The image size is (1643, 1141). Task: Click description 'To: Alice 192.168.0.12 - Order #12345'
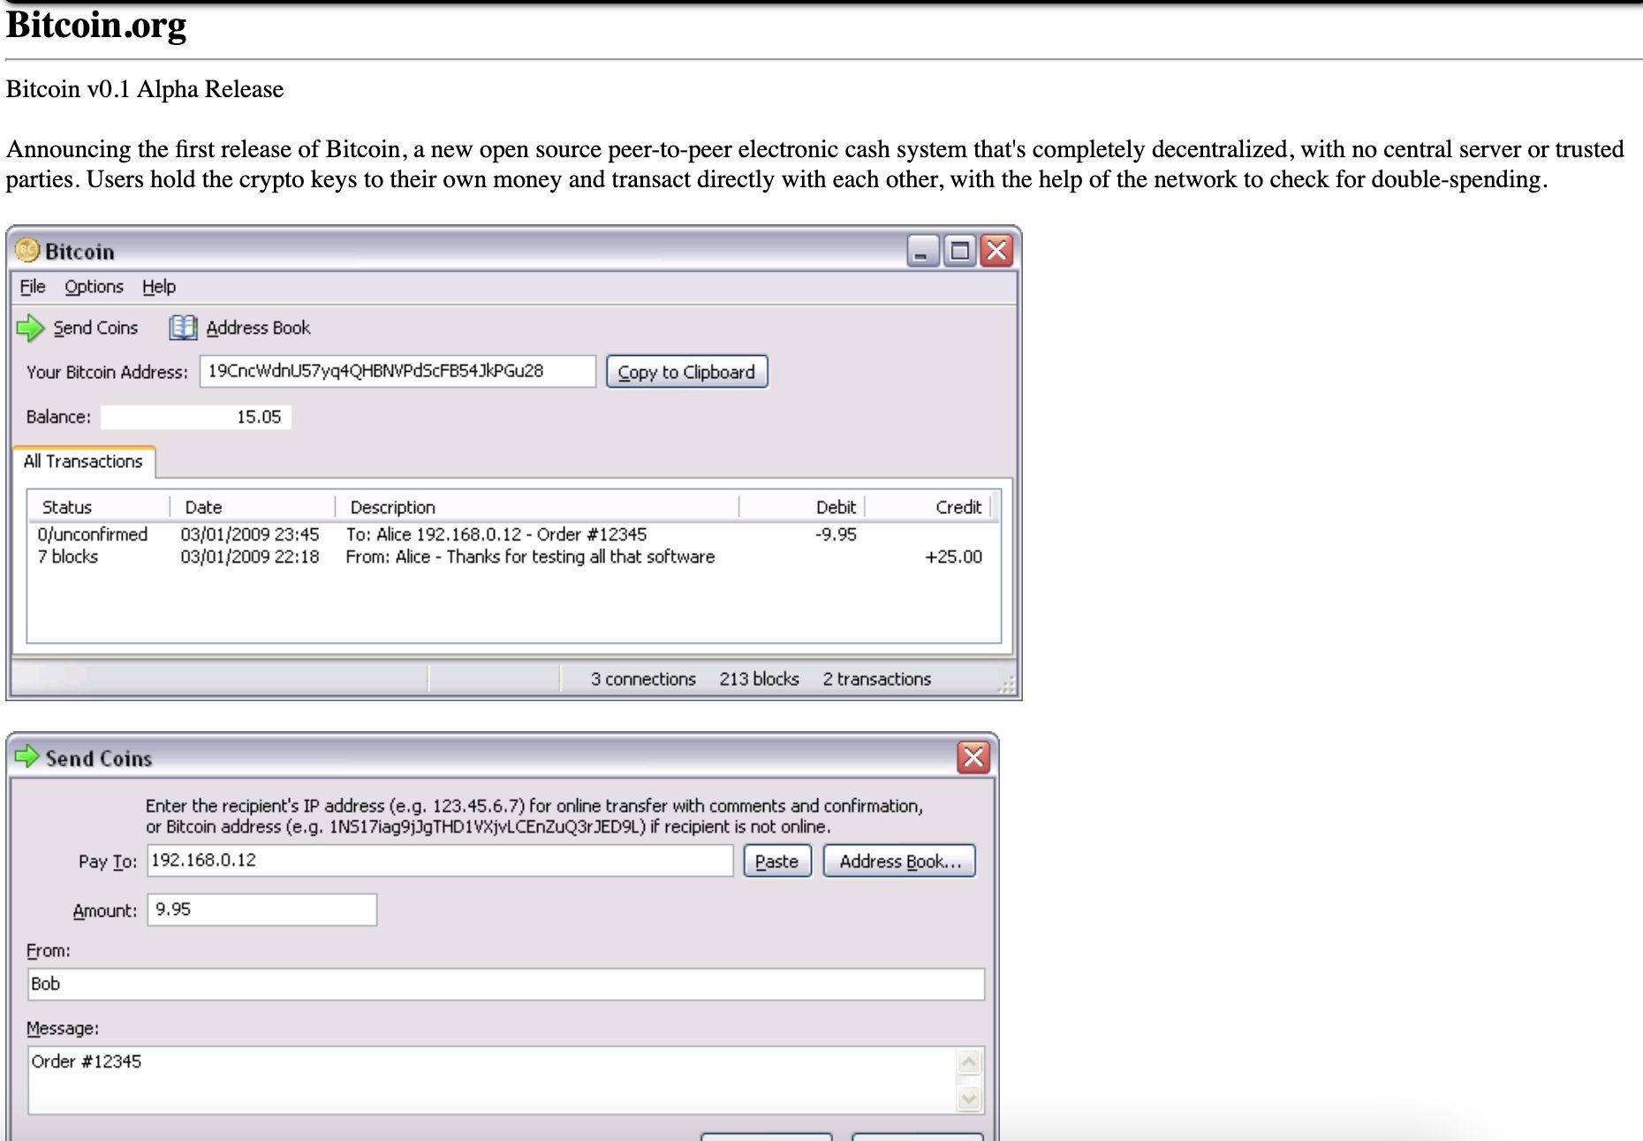click(496, 534)
